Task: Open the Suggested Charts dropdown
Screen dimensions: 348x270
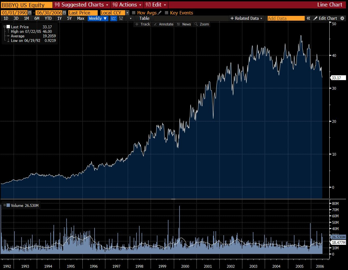Action: click(x=82, y=5)
